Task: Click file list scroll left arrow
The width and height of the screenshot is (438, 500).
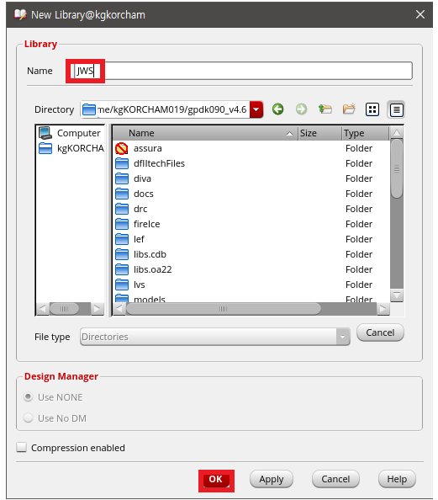Action: 119,309
